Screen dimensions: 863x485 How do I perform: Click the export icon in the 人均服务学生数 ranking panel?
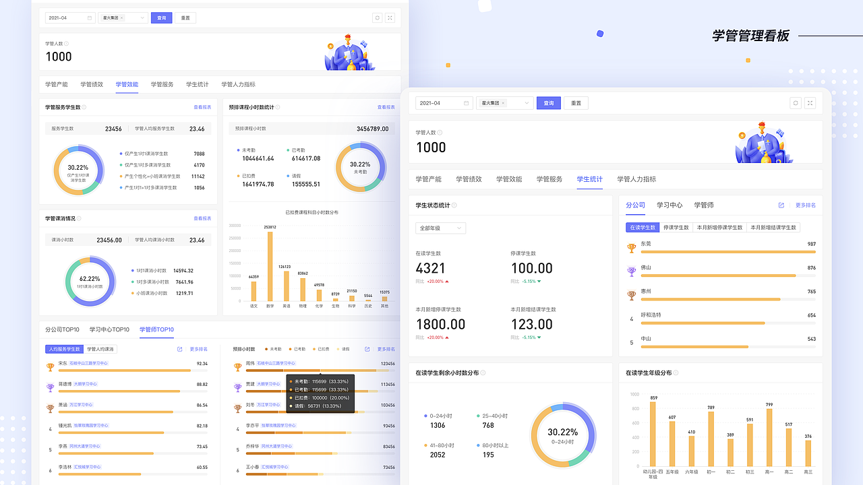179,349
